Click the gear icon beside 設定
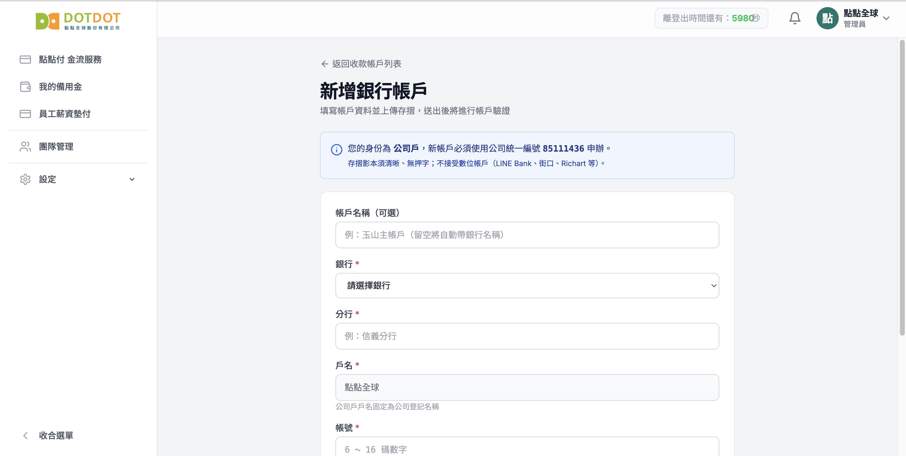Viewport: 906px width, 456px height. 25,179
